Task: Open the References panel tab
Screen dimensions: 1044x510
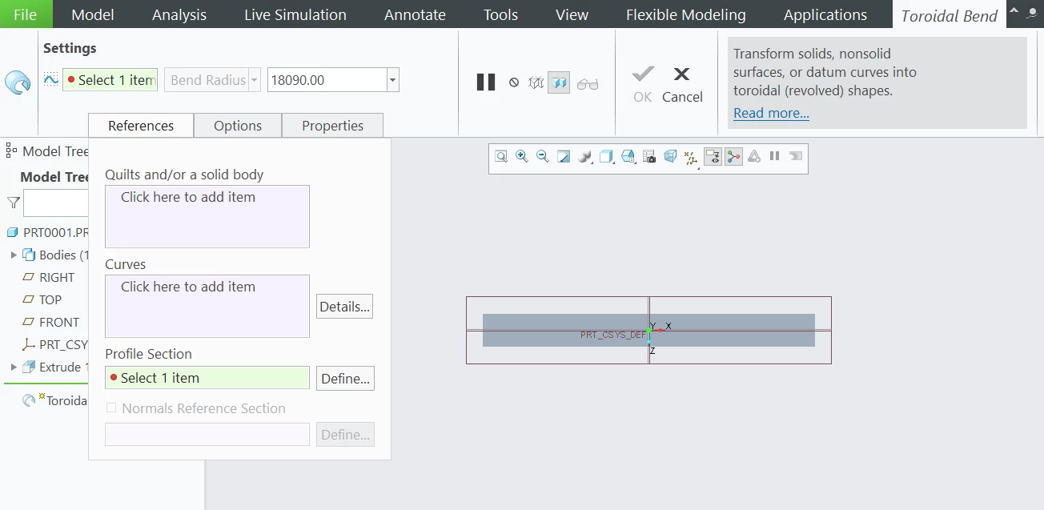Action: [141, 126]
